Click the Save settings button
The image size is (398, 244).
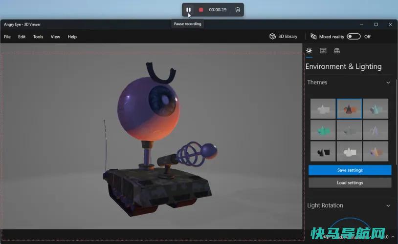[350, 170]
